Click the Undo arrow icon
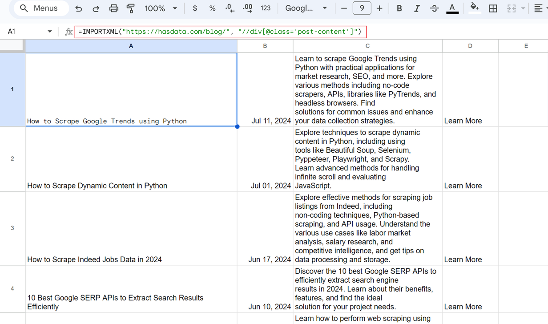548x324 pixels. pos(79,8)
